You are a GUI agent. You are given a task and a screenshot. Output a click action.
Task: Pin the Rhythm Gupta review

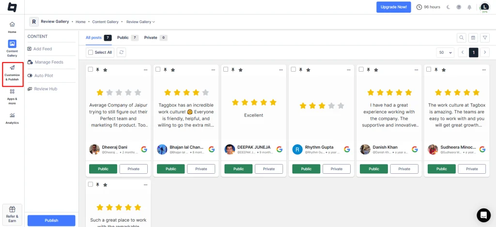tap(301, 70)
